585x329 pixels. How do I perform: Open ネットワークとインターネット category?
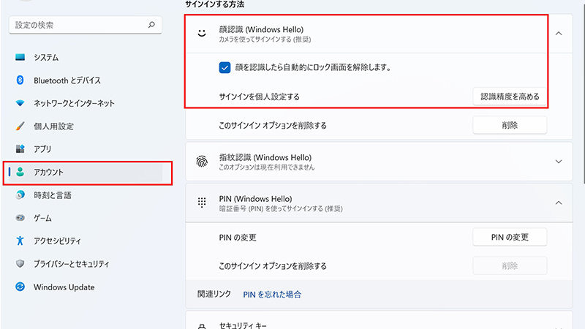tap(86, 103)
